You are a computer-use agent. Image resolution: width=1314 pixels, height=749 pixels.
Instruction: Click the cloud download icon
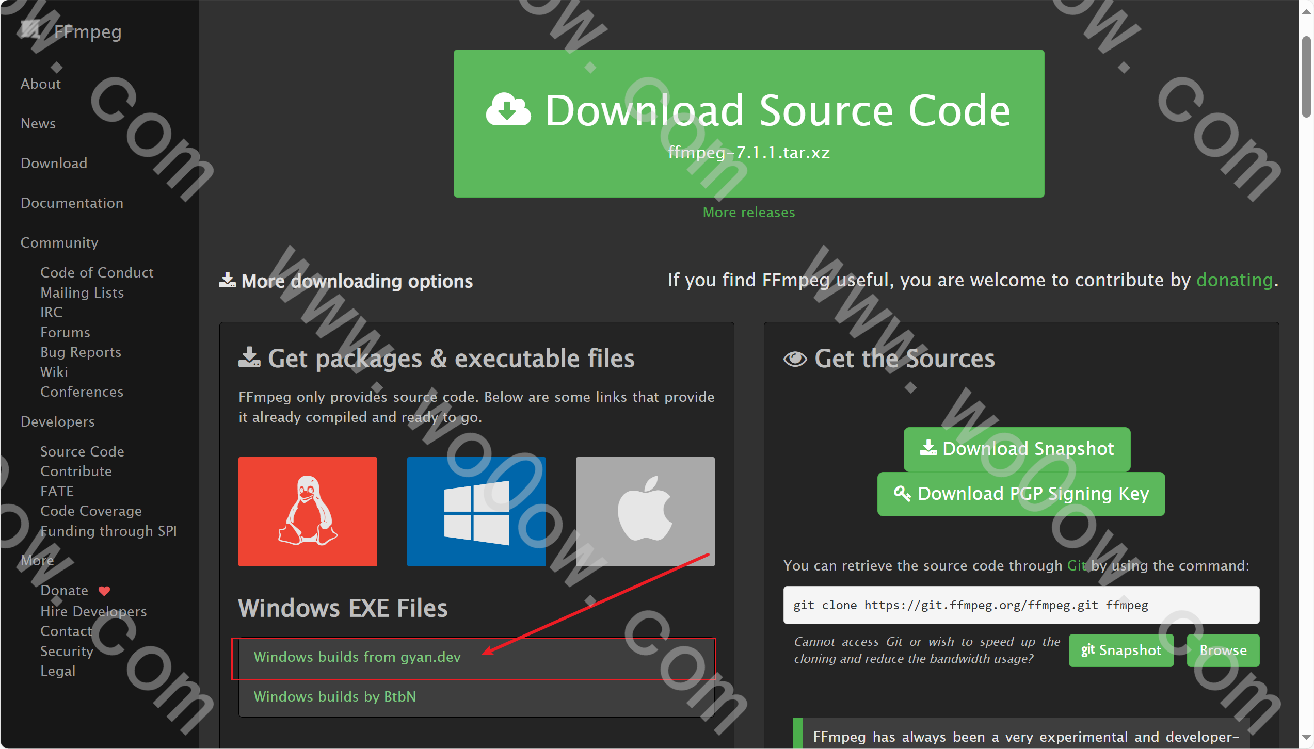[508, 110]
